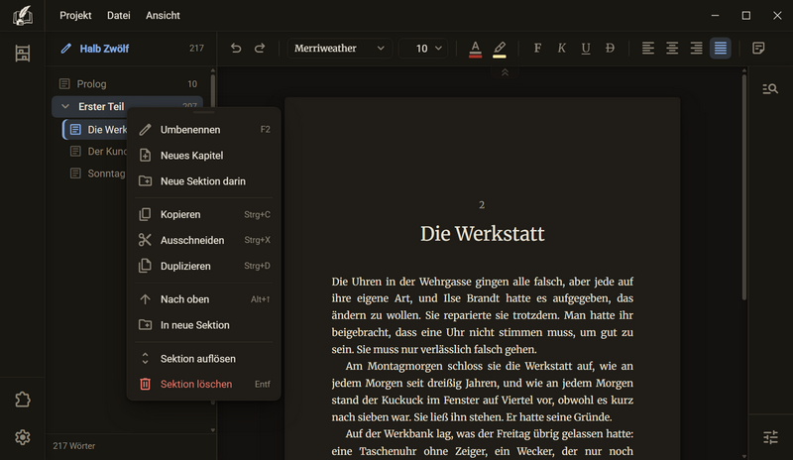Toggle italic formatting (K)
The image size is (793, 460).
[x=561, y=48]
